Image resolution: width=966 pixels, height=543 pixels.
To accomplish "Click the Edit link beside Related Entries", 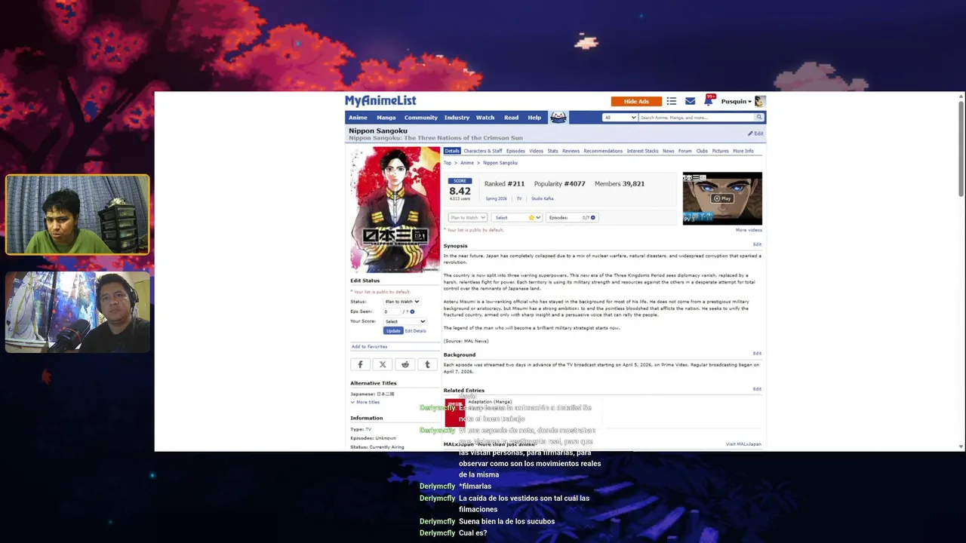I will pos(757,389).
